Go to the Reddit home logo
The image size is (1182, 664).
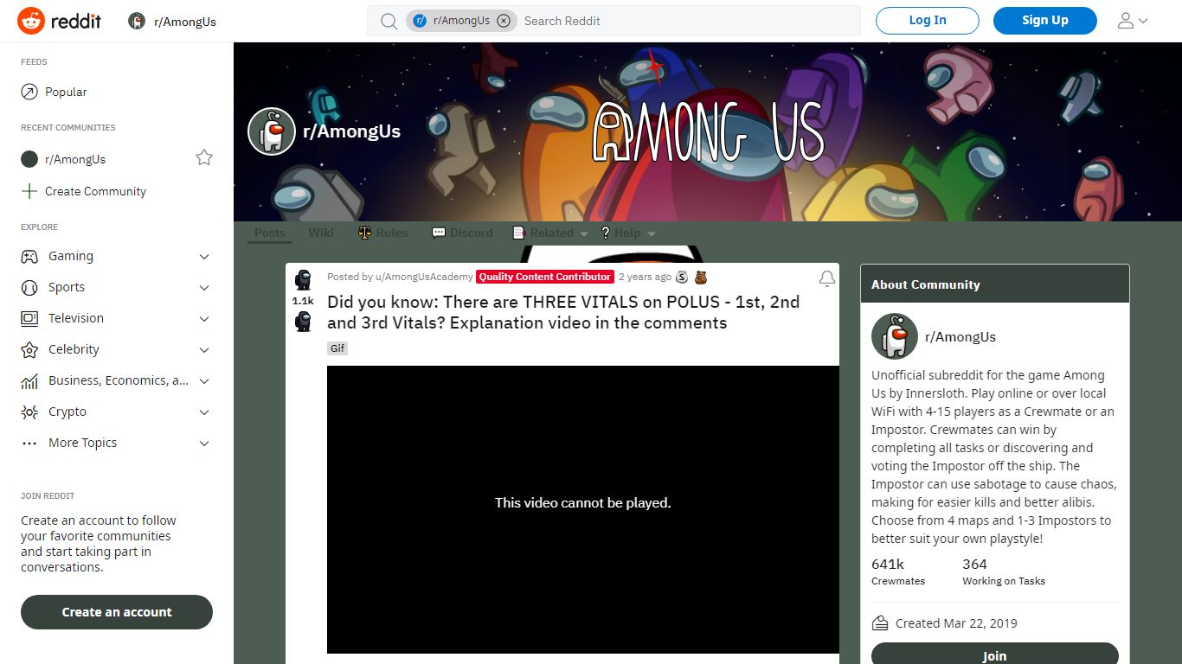pos(60,21)
